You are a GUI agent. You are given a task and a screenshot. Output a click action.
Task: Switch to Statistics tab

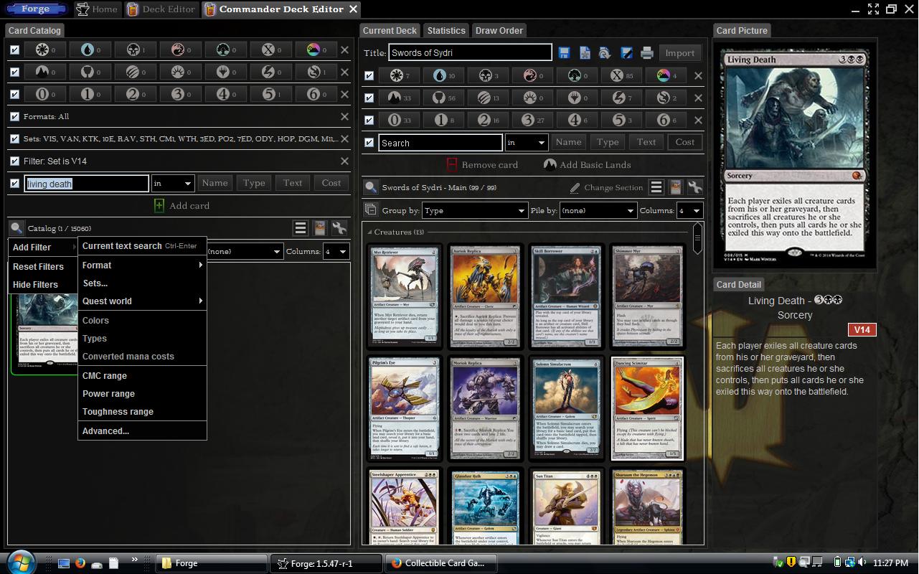446,30
